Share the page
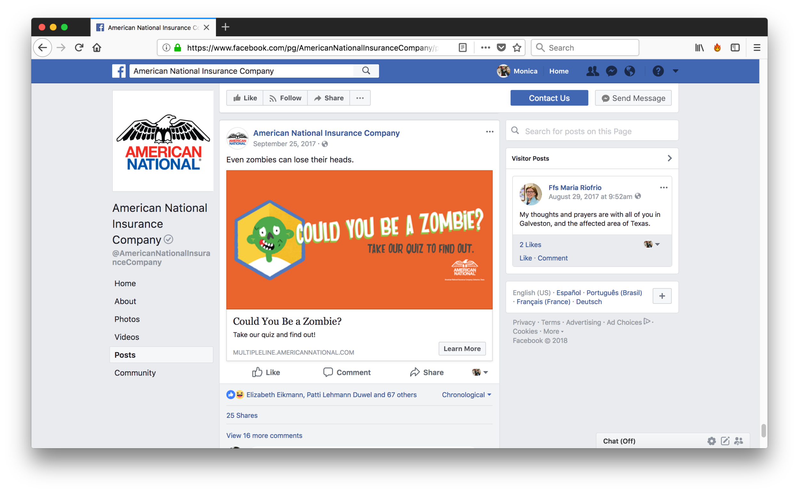Screen dimensions: 799x493 [x=328, y=98]
